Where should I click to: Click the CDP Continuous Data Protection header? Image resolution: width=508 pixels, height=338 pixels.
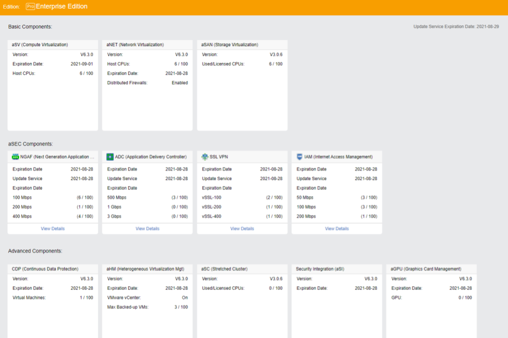[x=45, y=269]
